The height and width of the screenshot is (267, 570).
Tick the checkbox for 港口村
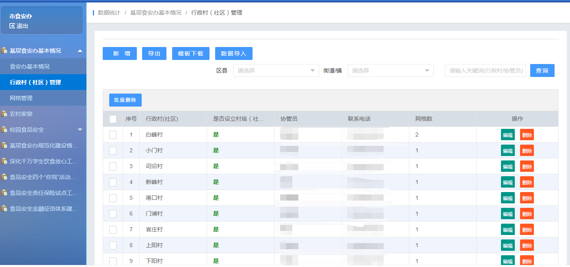click(x=113, y=198)
